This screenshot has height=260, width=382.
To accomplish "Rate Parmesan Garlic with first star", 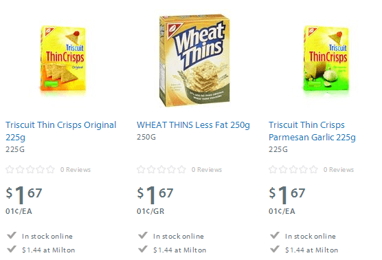I will [273, 169].
